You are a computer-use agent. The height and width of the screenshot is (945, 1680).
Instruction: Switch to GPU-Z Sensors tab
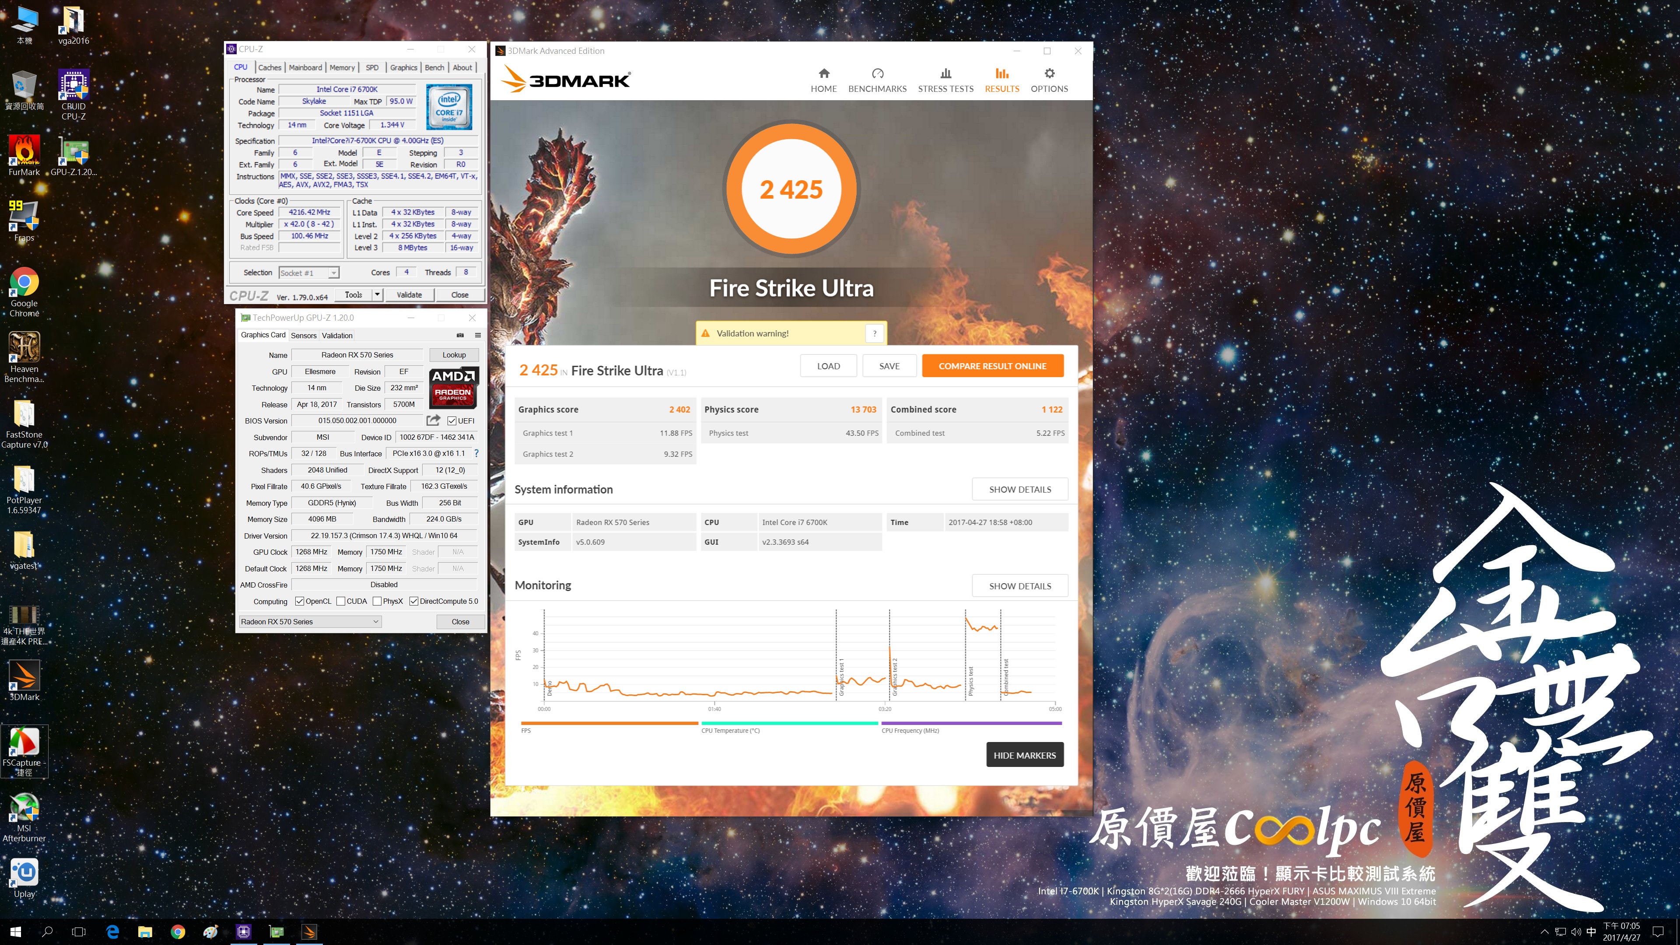pos(303,336)
